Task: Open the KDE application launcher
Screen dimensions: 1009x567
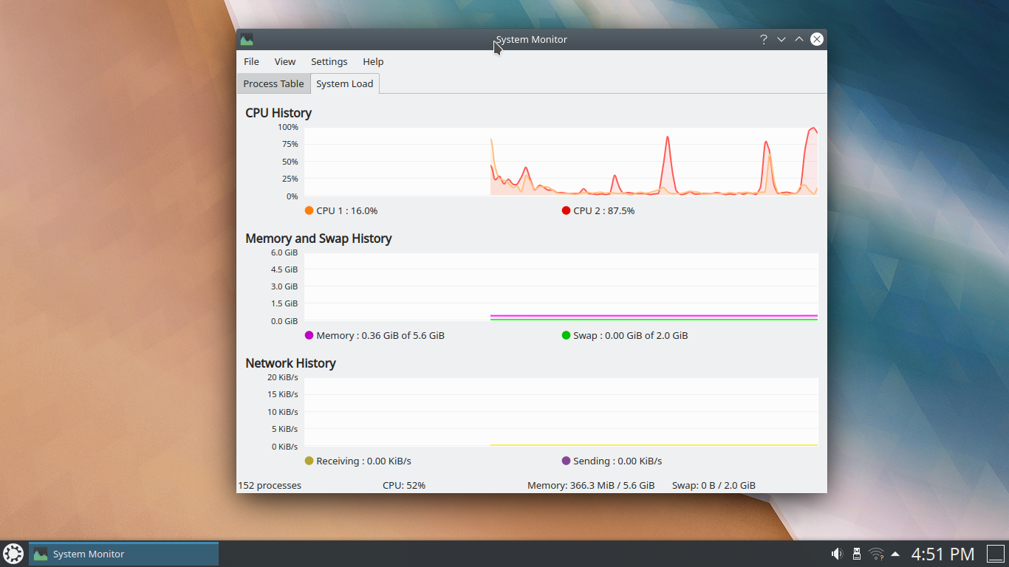Action: tap(13, 553)
